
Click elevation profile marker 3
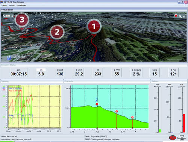[132, 117]
